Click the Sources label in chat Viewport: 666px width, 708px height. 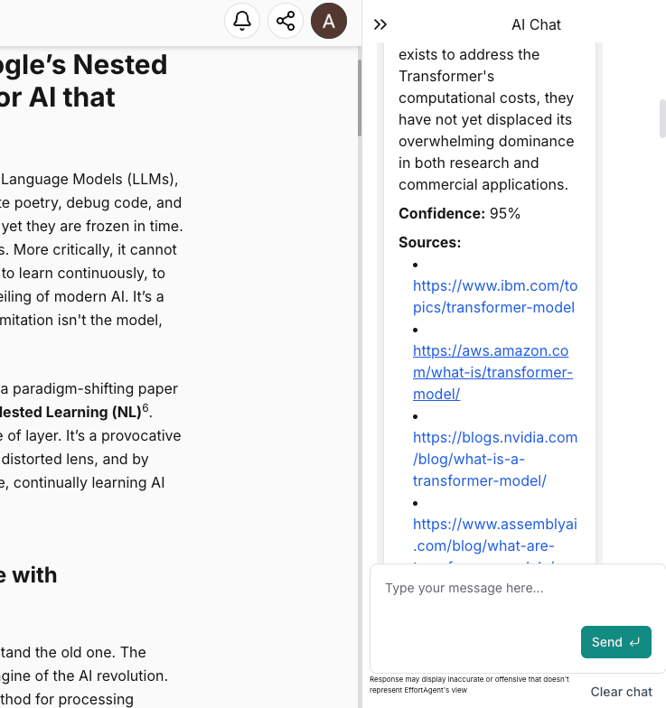429,242
